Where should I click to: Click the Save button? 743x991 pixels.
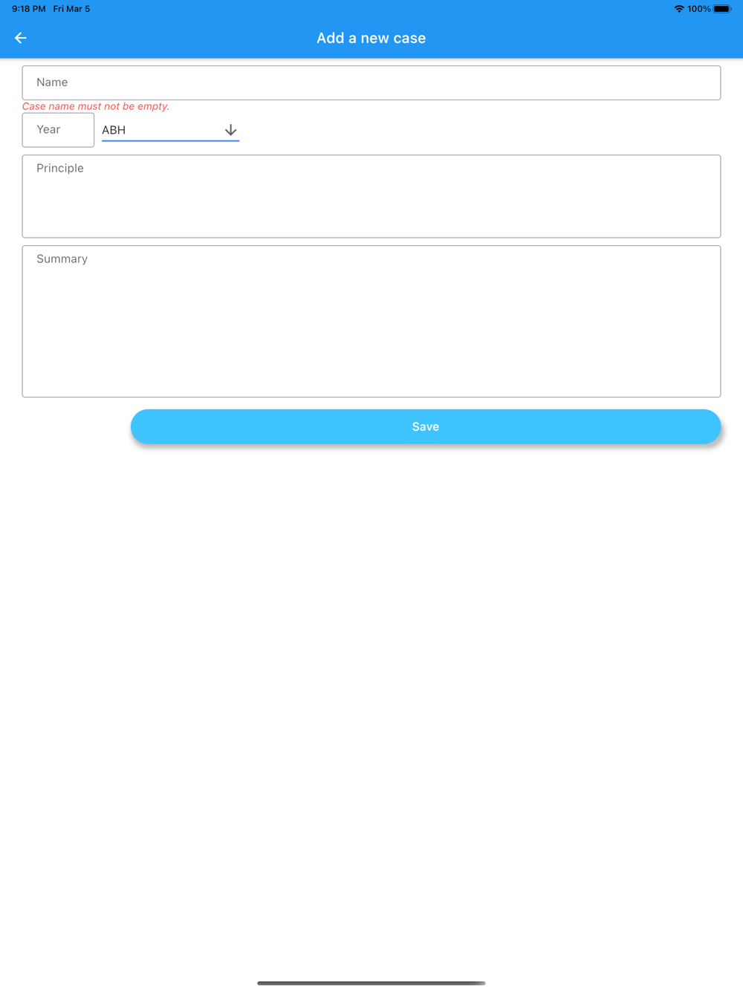[x=426, y=426]
